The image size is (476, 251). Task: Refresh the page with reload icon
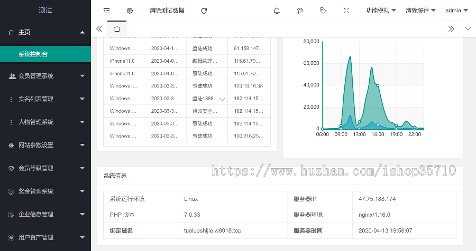tap(204, 11)
